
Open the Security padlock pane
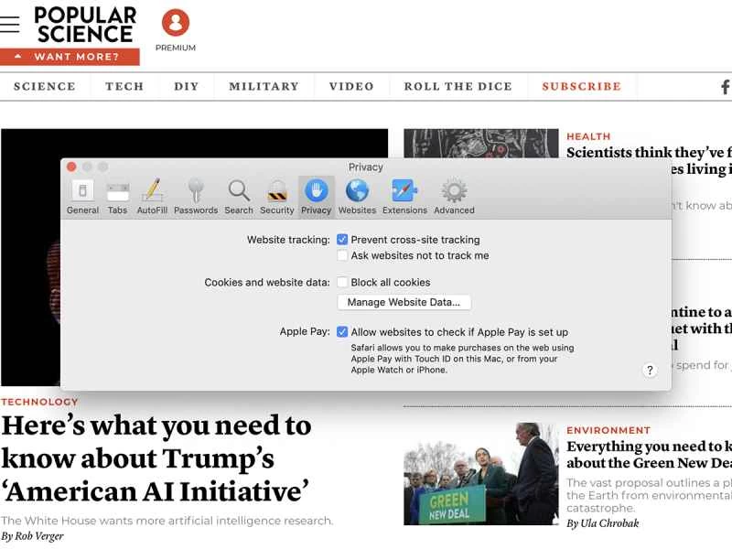(276, 196)
